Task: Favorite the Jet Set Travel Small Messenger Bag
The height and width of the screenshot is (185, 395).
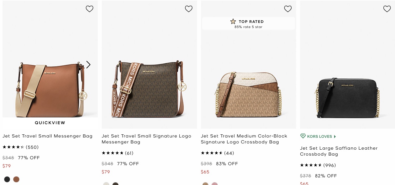Action: pyautogui.click(x=90, y=9)
